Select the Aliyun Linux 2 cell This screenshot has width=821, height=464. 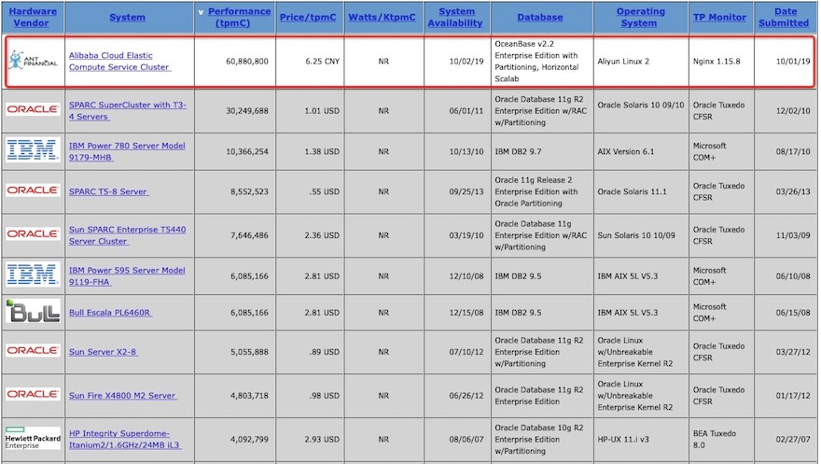coord(623,62)
